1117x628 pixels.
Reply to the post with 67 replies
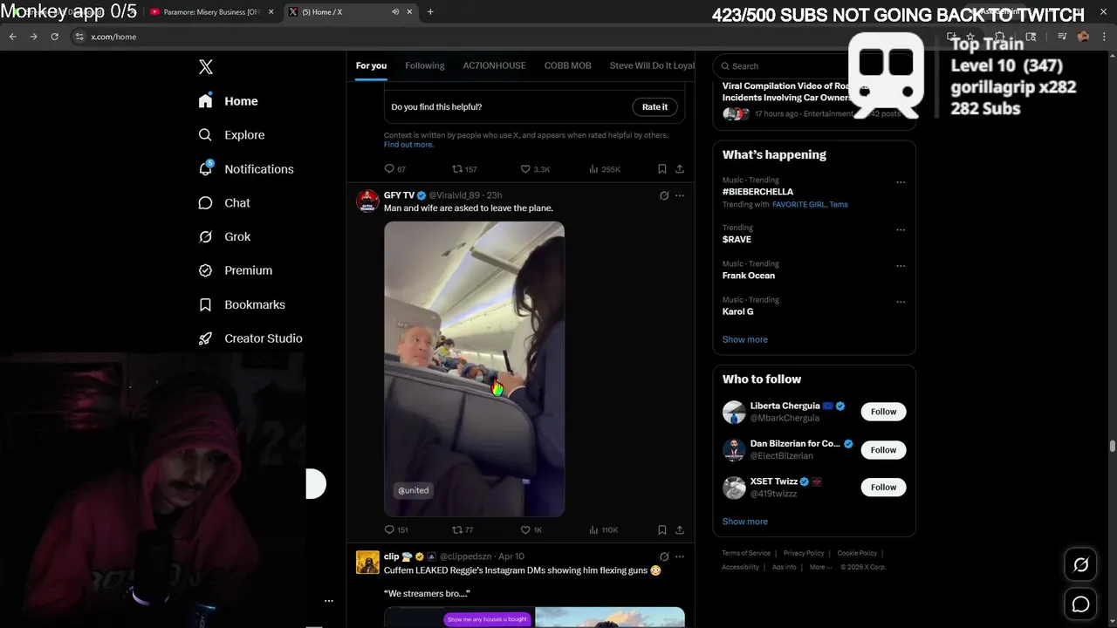pyautogui.click(x=395, y=169)
